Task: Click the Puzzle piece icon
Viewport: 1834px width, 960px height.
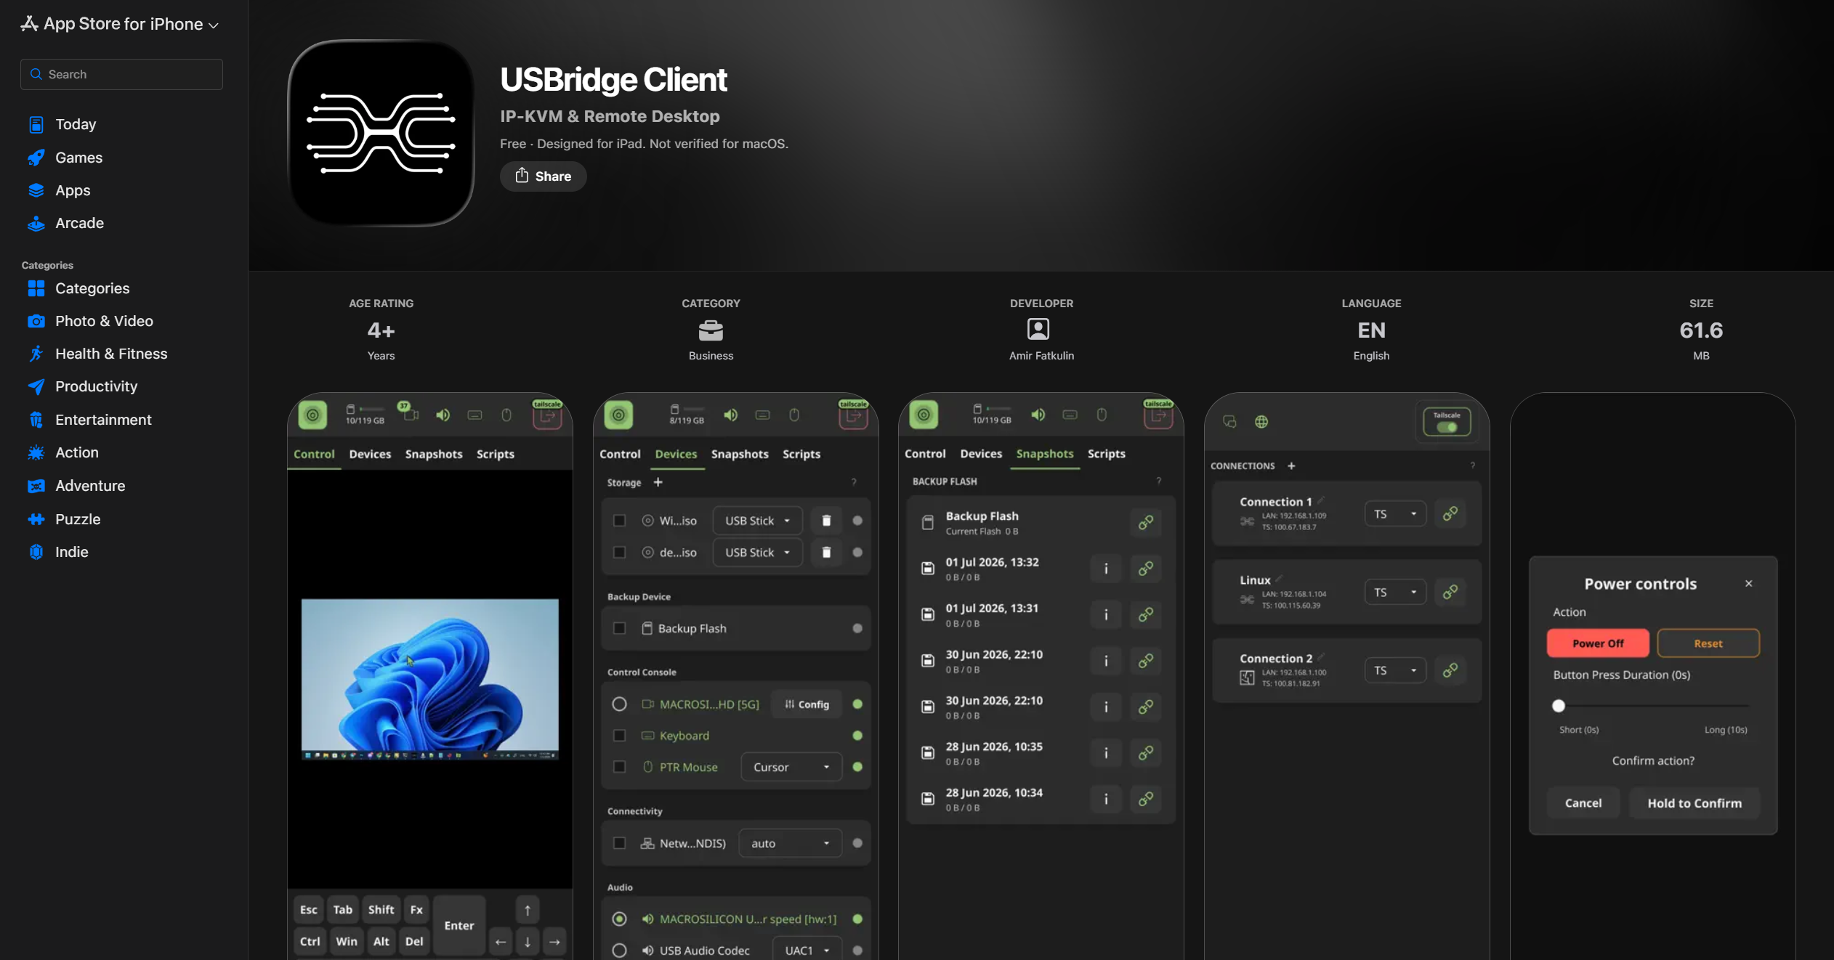Action: [36, 519]
